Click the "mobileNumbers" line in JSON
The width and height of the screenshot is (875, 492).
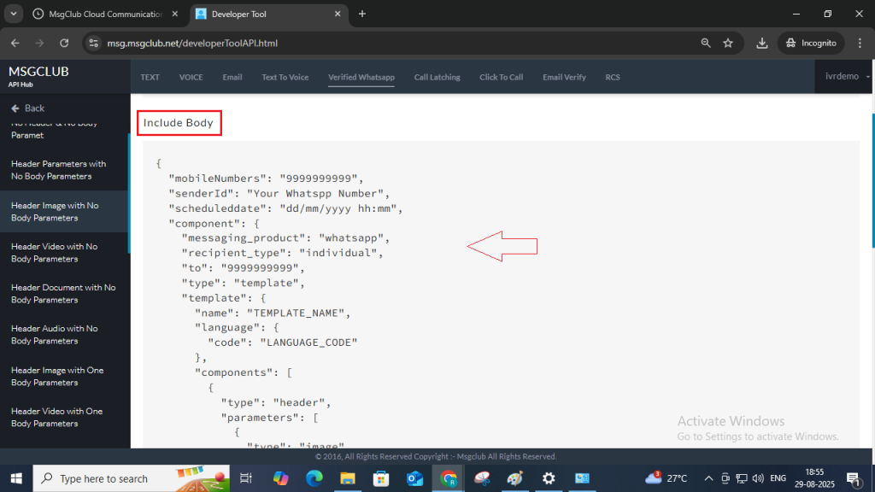tap(267, 179)
